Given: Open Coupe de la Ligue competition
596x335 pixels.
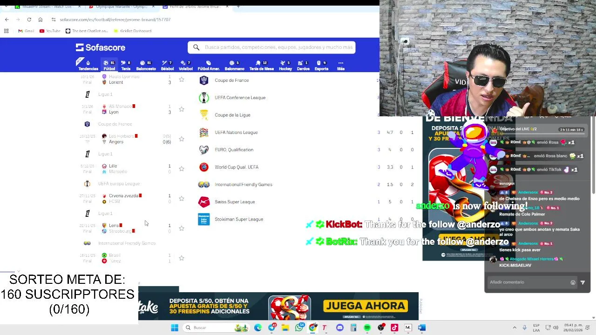Looking at the screenshot, I should pyautogui.click(x=289, y=115).
